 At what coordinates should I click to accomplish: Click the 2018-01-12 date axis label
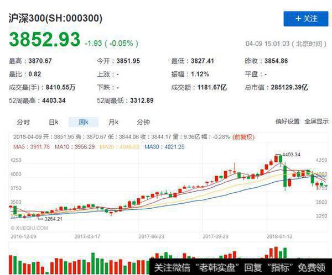pos(279,236)
